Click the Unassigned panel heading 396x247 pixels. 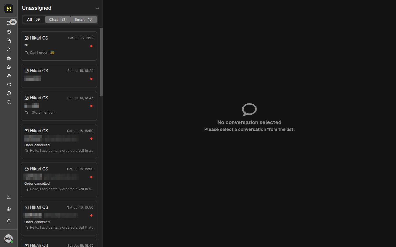37,8
